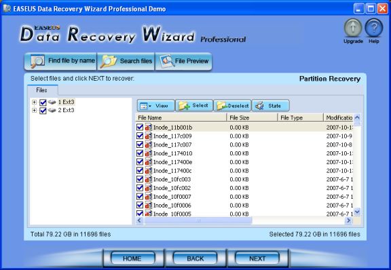Viewport: 391px width, 270px height.
Task: Go to the HOME screen
Action: tap(132, 258)
